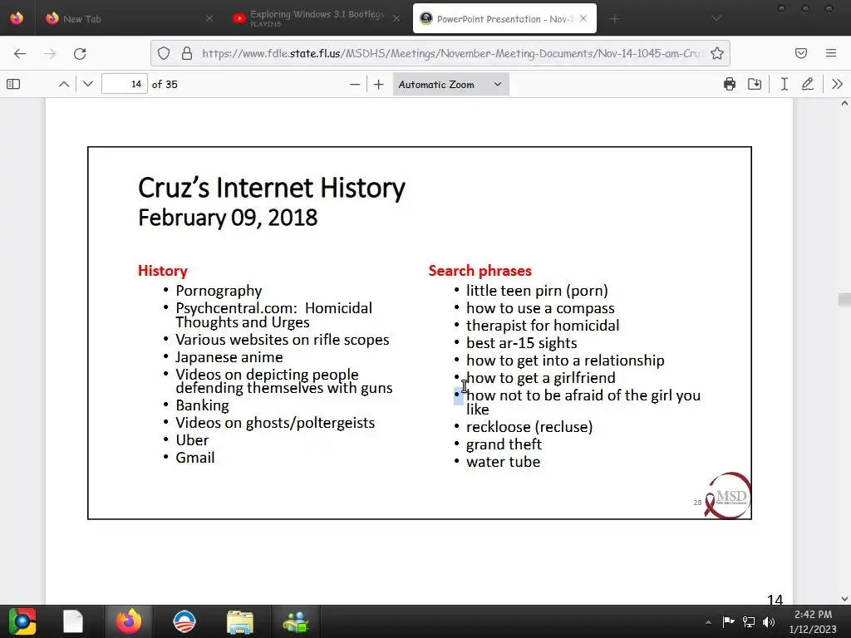Open the PDF viewer tools menu
851x638 pixels.
837,84
